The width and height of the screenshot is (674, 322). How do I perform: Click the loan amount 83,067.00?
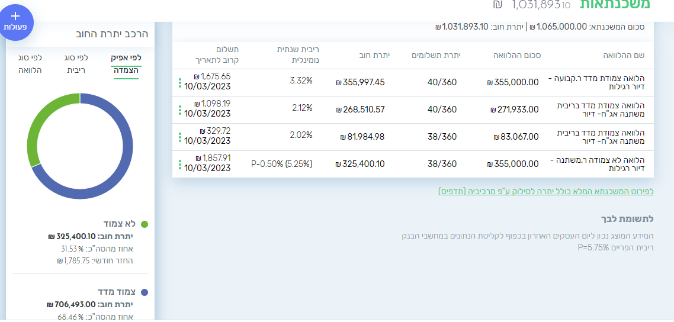[x=516, y=137]
